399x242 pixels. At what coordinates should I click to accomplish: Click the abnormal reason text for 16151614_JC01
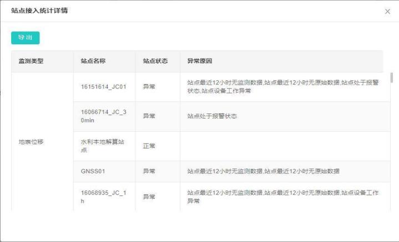[x=283, y=87]
